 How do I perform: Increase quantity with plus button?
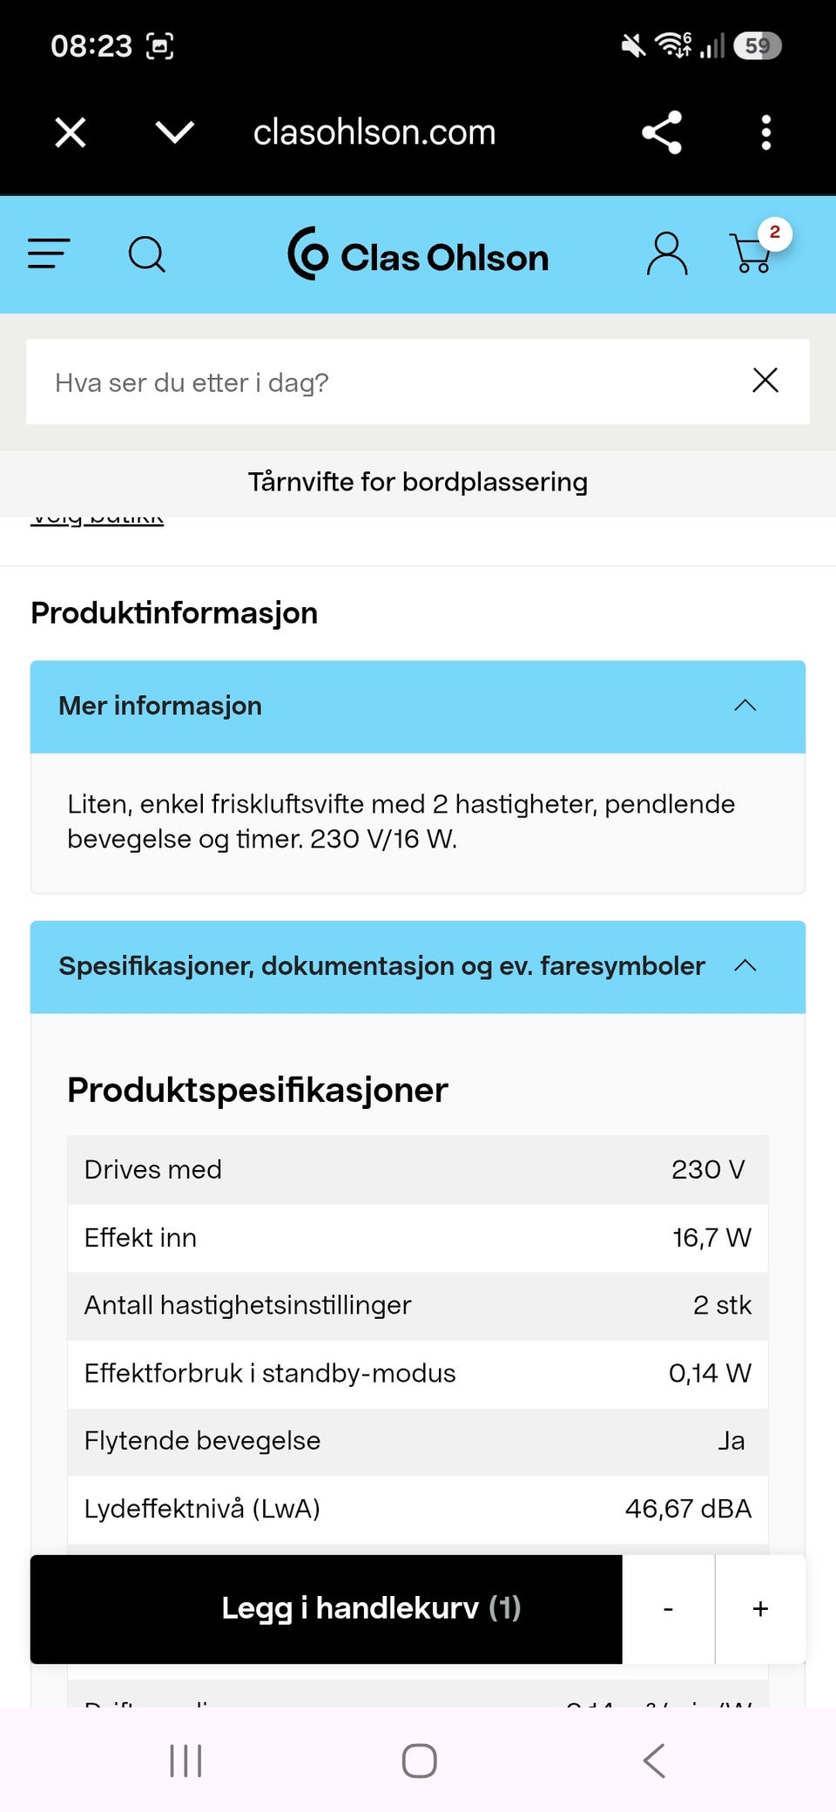click(x=760, y=1609)
